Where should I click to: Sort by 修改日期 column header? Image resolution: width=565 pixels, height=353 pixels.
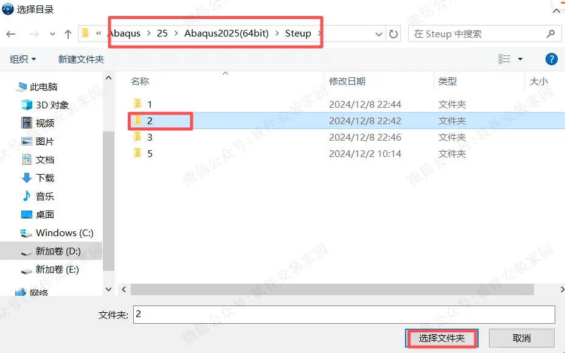347,82
